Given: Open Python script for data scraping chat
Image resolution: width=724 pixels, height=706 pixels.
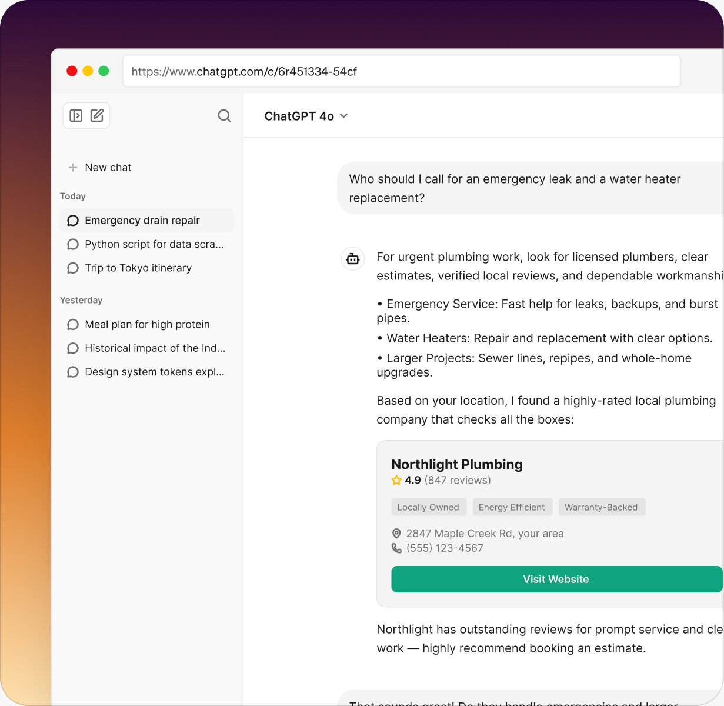Looking at the screenshot, I should 147,244.
